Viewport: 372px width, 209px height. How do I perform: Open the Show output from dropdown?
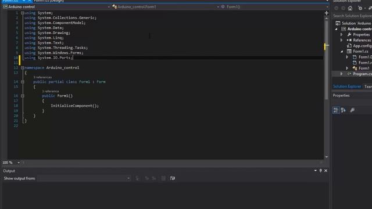pos(84,178)
